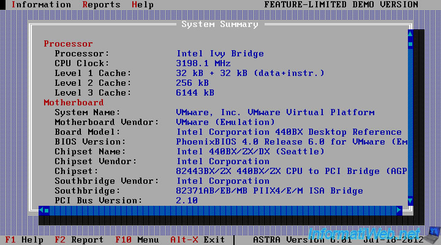Click the horizontal scrollbar thumb square
The image size is (441, 245).
(x=47, y=210)
